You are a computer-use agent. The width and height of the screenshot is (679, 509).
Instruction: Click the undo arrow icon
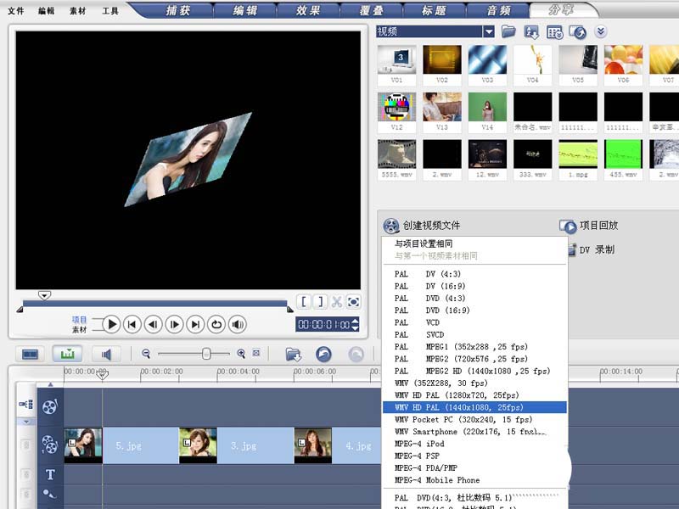[x=323, y=354]
